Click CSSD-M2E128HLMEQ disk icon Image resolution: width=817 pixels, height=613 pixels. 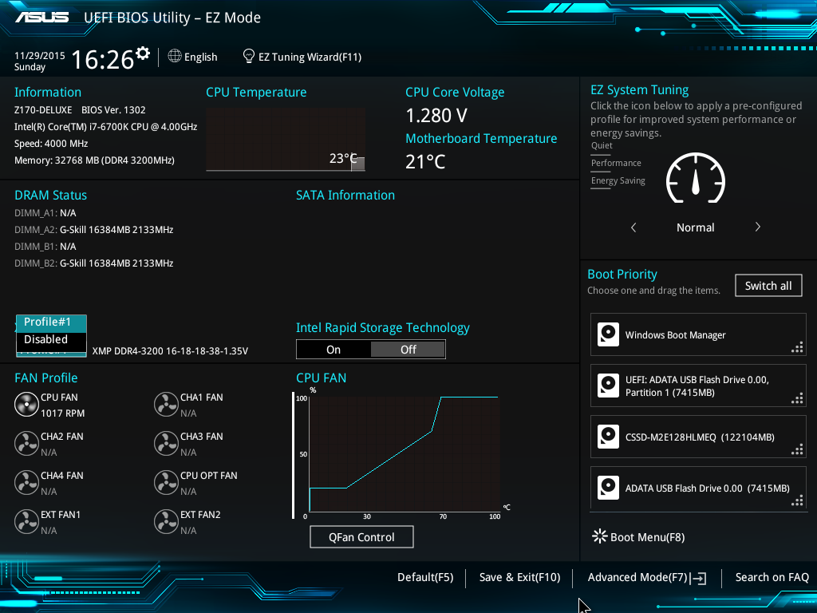[x=608, y=437]
